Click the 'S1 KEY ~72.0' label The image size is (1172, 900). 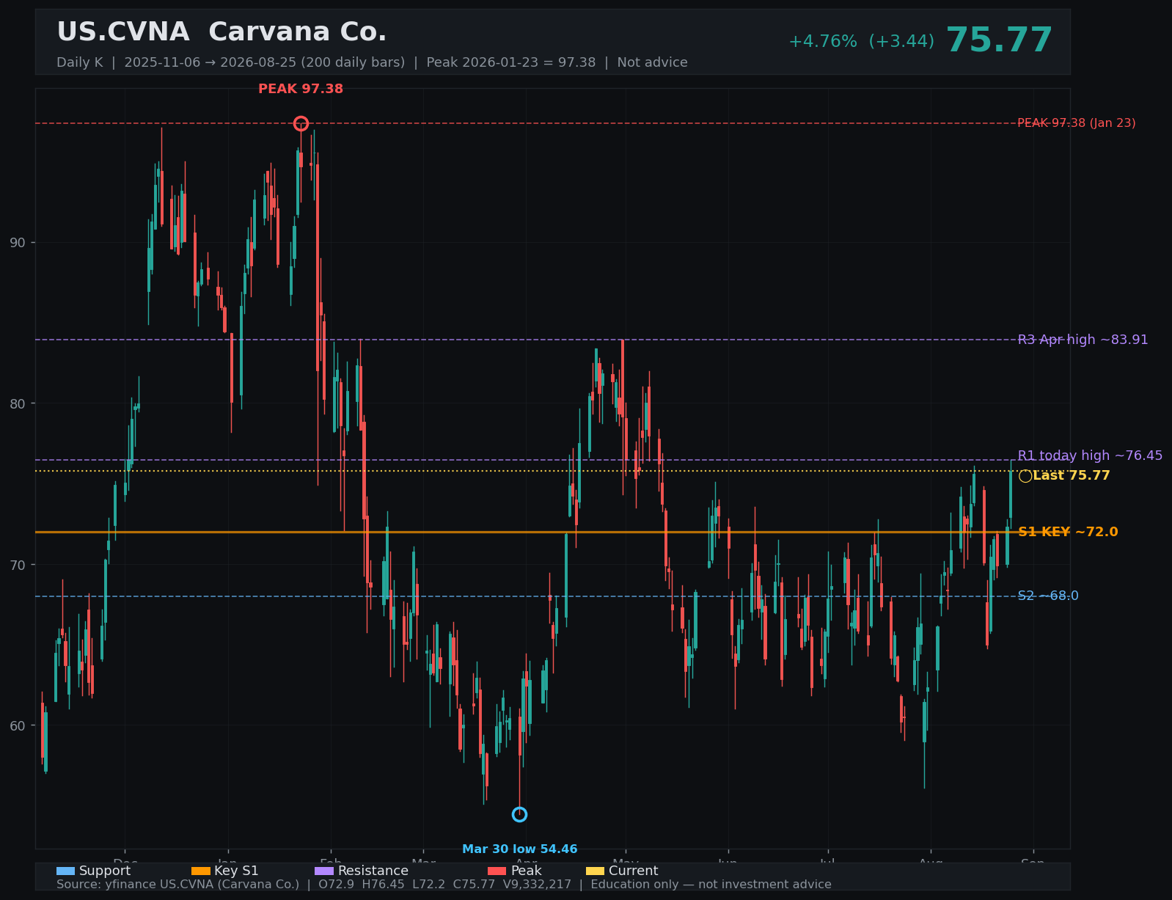coord(1068,532)
